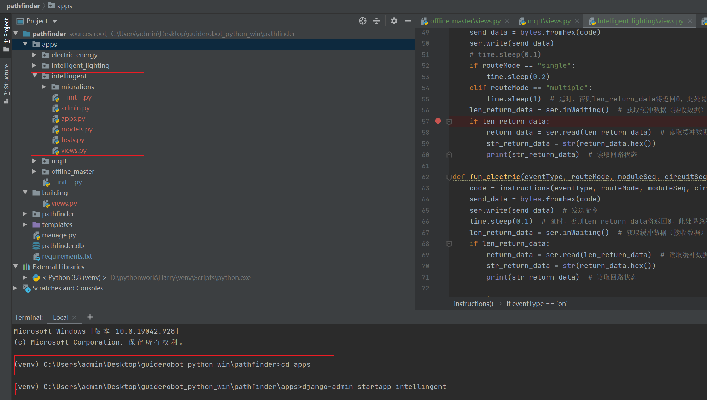Toggle code fold at def fun_electric
The height and width of the screenshot is (400, 707).
(x=449, y=177)
